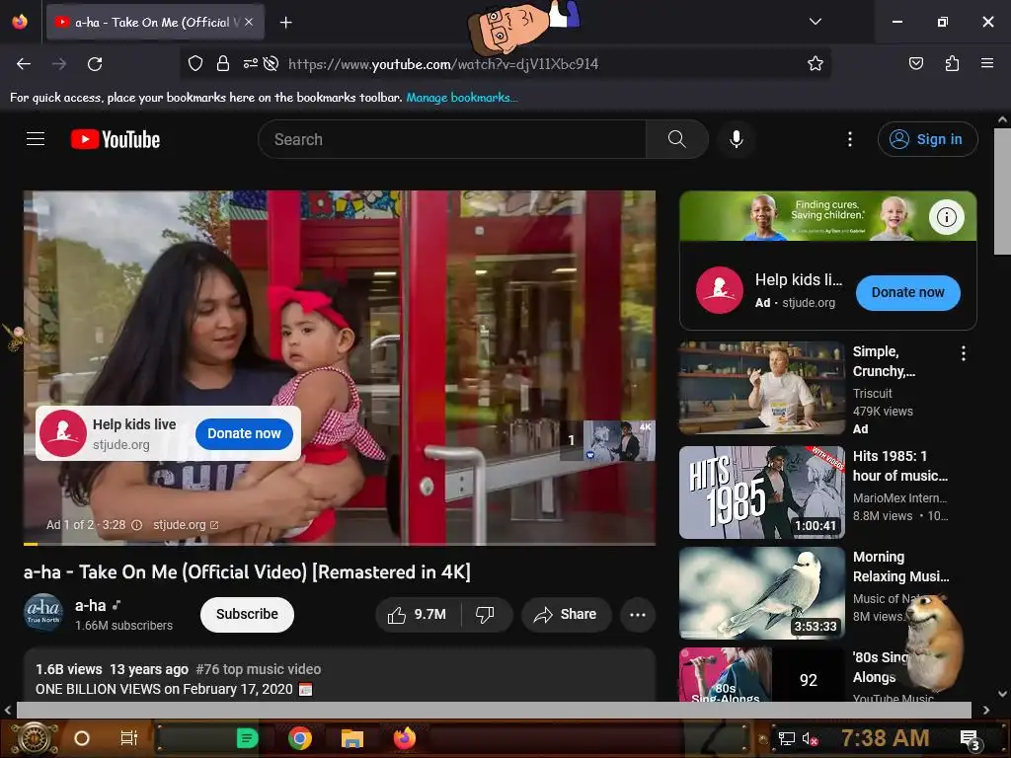Click Donate now in the sidebar ad
Viewport: 1011px width, 758px height.
point(908,292)
